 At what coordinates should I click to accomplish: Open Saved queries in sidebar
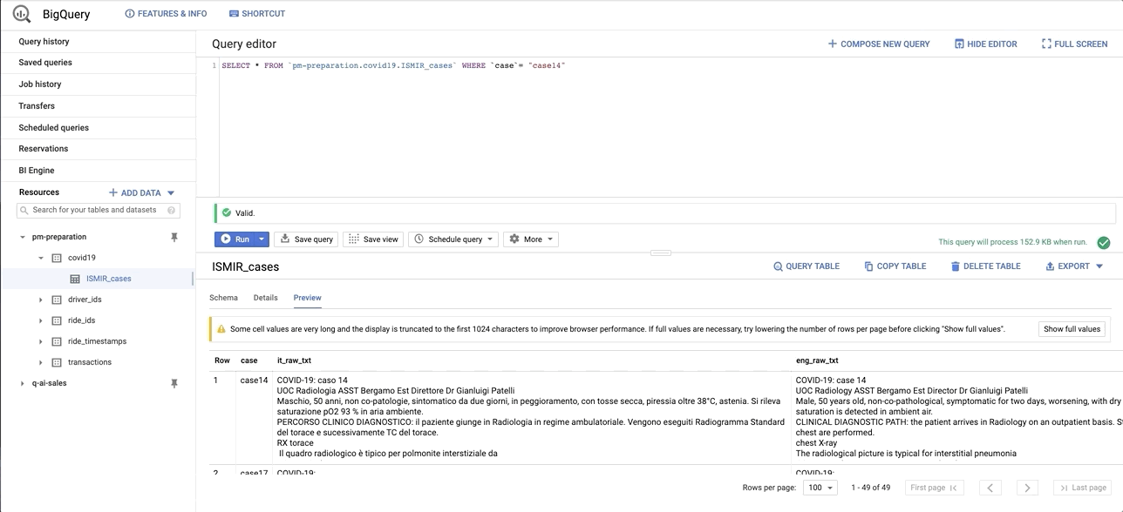(45, 63)
